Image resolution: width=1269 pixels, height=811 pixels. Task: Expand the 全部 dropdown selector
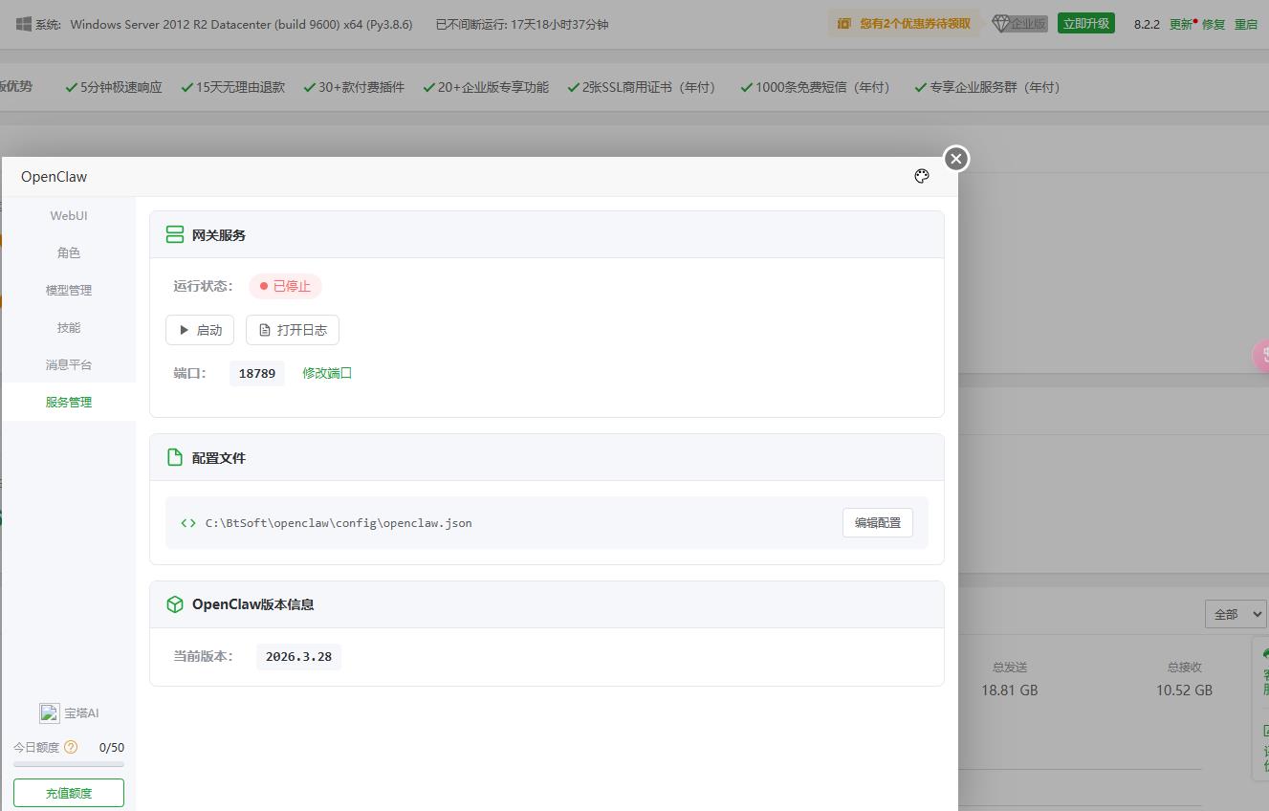pyautogui.click(x=1235, y=614)
